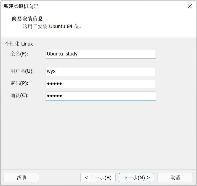This screenshot has width=197, height=186.
Task: Click the 用户名(U) label
Action: click(x=22, y=71)
